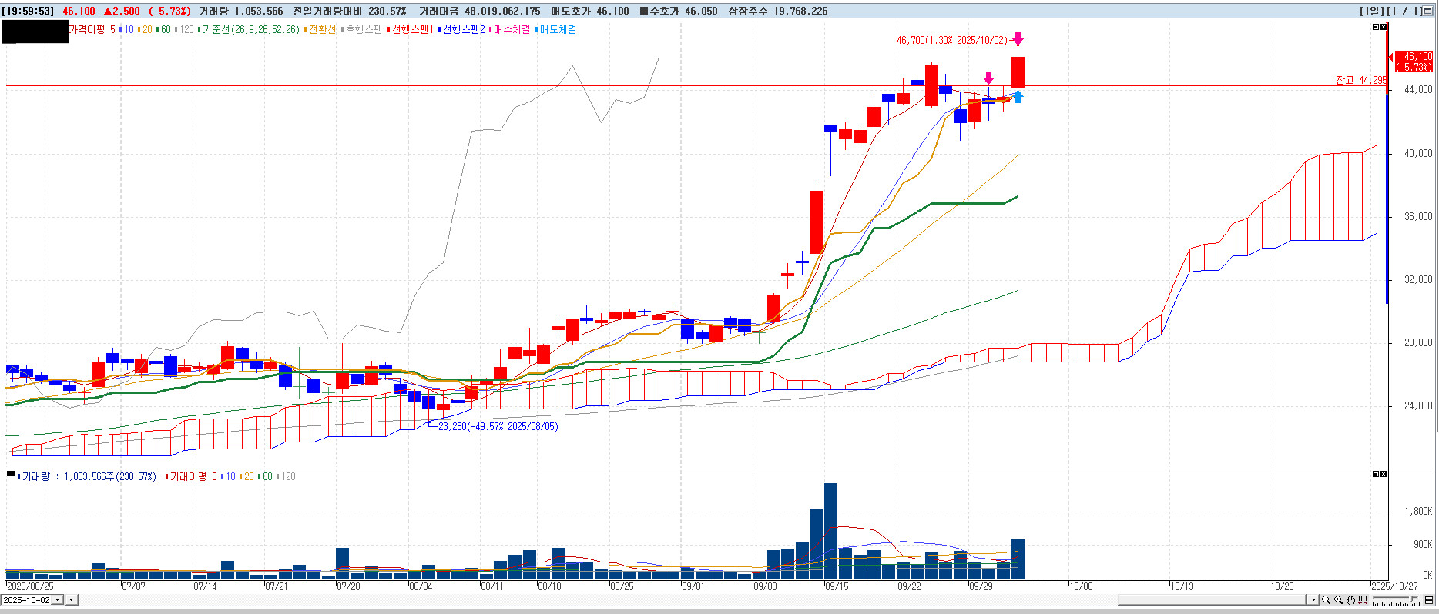
Task: Click the current price tag 46,100 on axis
Action: pos(1413,62)
